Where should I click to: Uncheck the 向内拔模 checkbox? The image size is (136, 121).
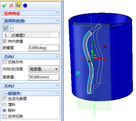[x=4, y=41]
